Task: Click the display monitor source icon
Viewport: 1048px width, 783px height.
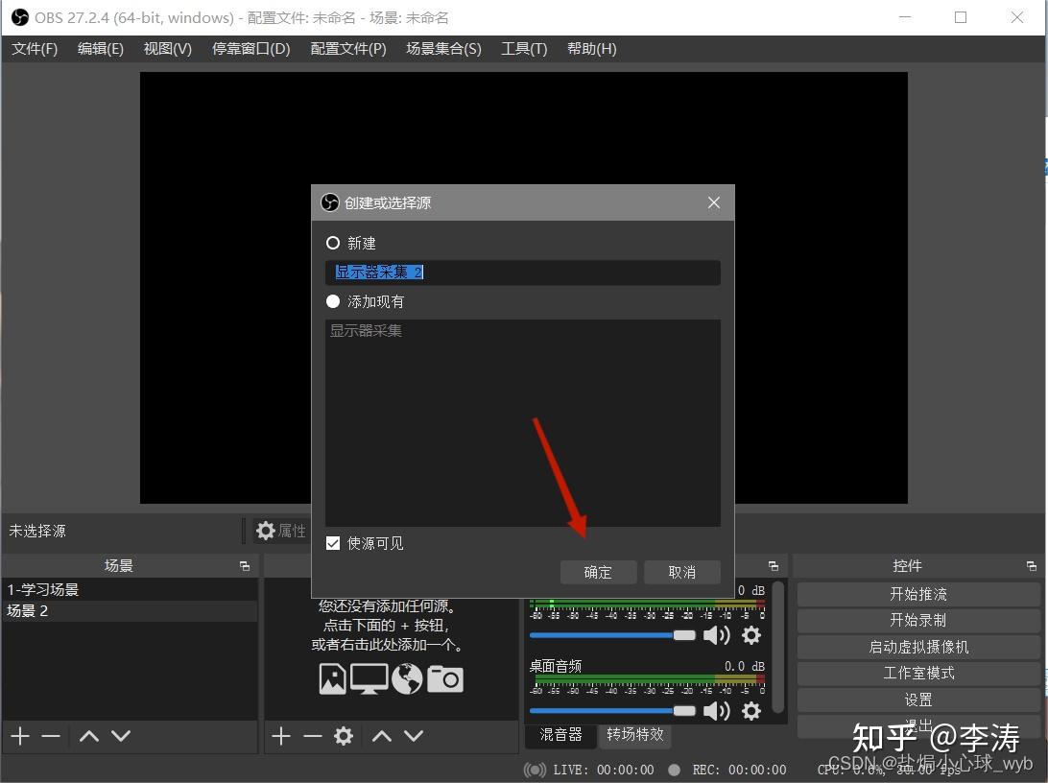Action: (x=369, y=678)
